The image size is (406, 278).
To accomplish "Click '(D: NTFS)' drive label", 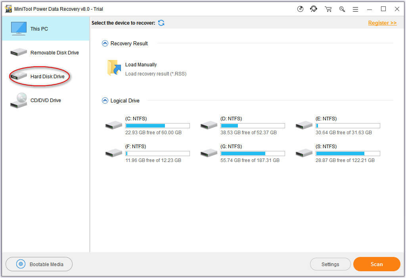I will point(231,118).
